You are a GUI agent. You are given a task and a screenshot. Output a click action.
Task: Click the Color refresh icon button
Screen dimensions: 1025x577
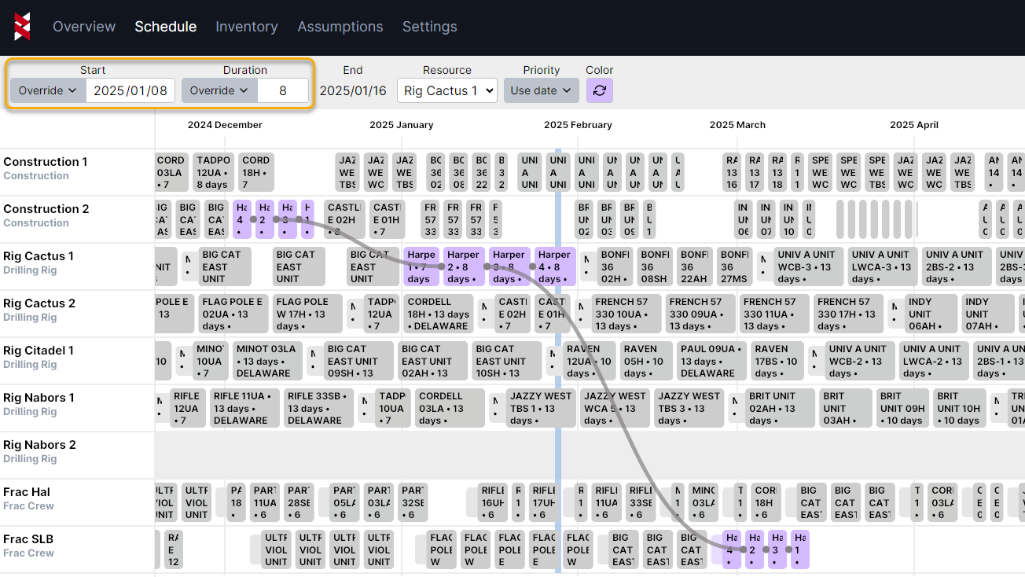tap(599, 90)
